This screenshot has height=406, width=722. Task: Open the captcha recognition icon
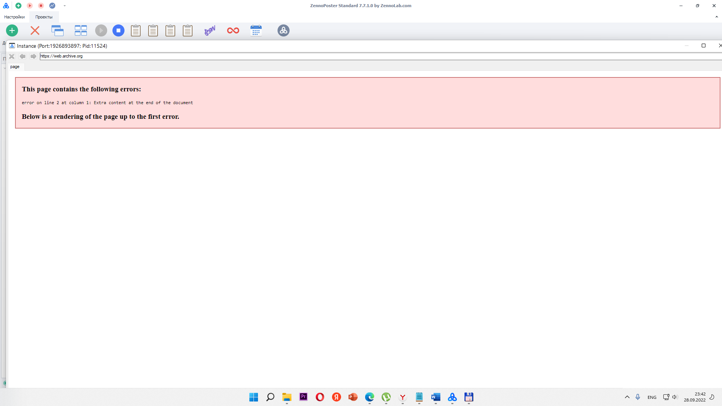pyautogui.click(x=210, y=30)
